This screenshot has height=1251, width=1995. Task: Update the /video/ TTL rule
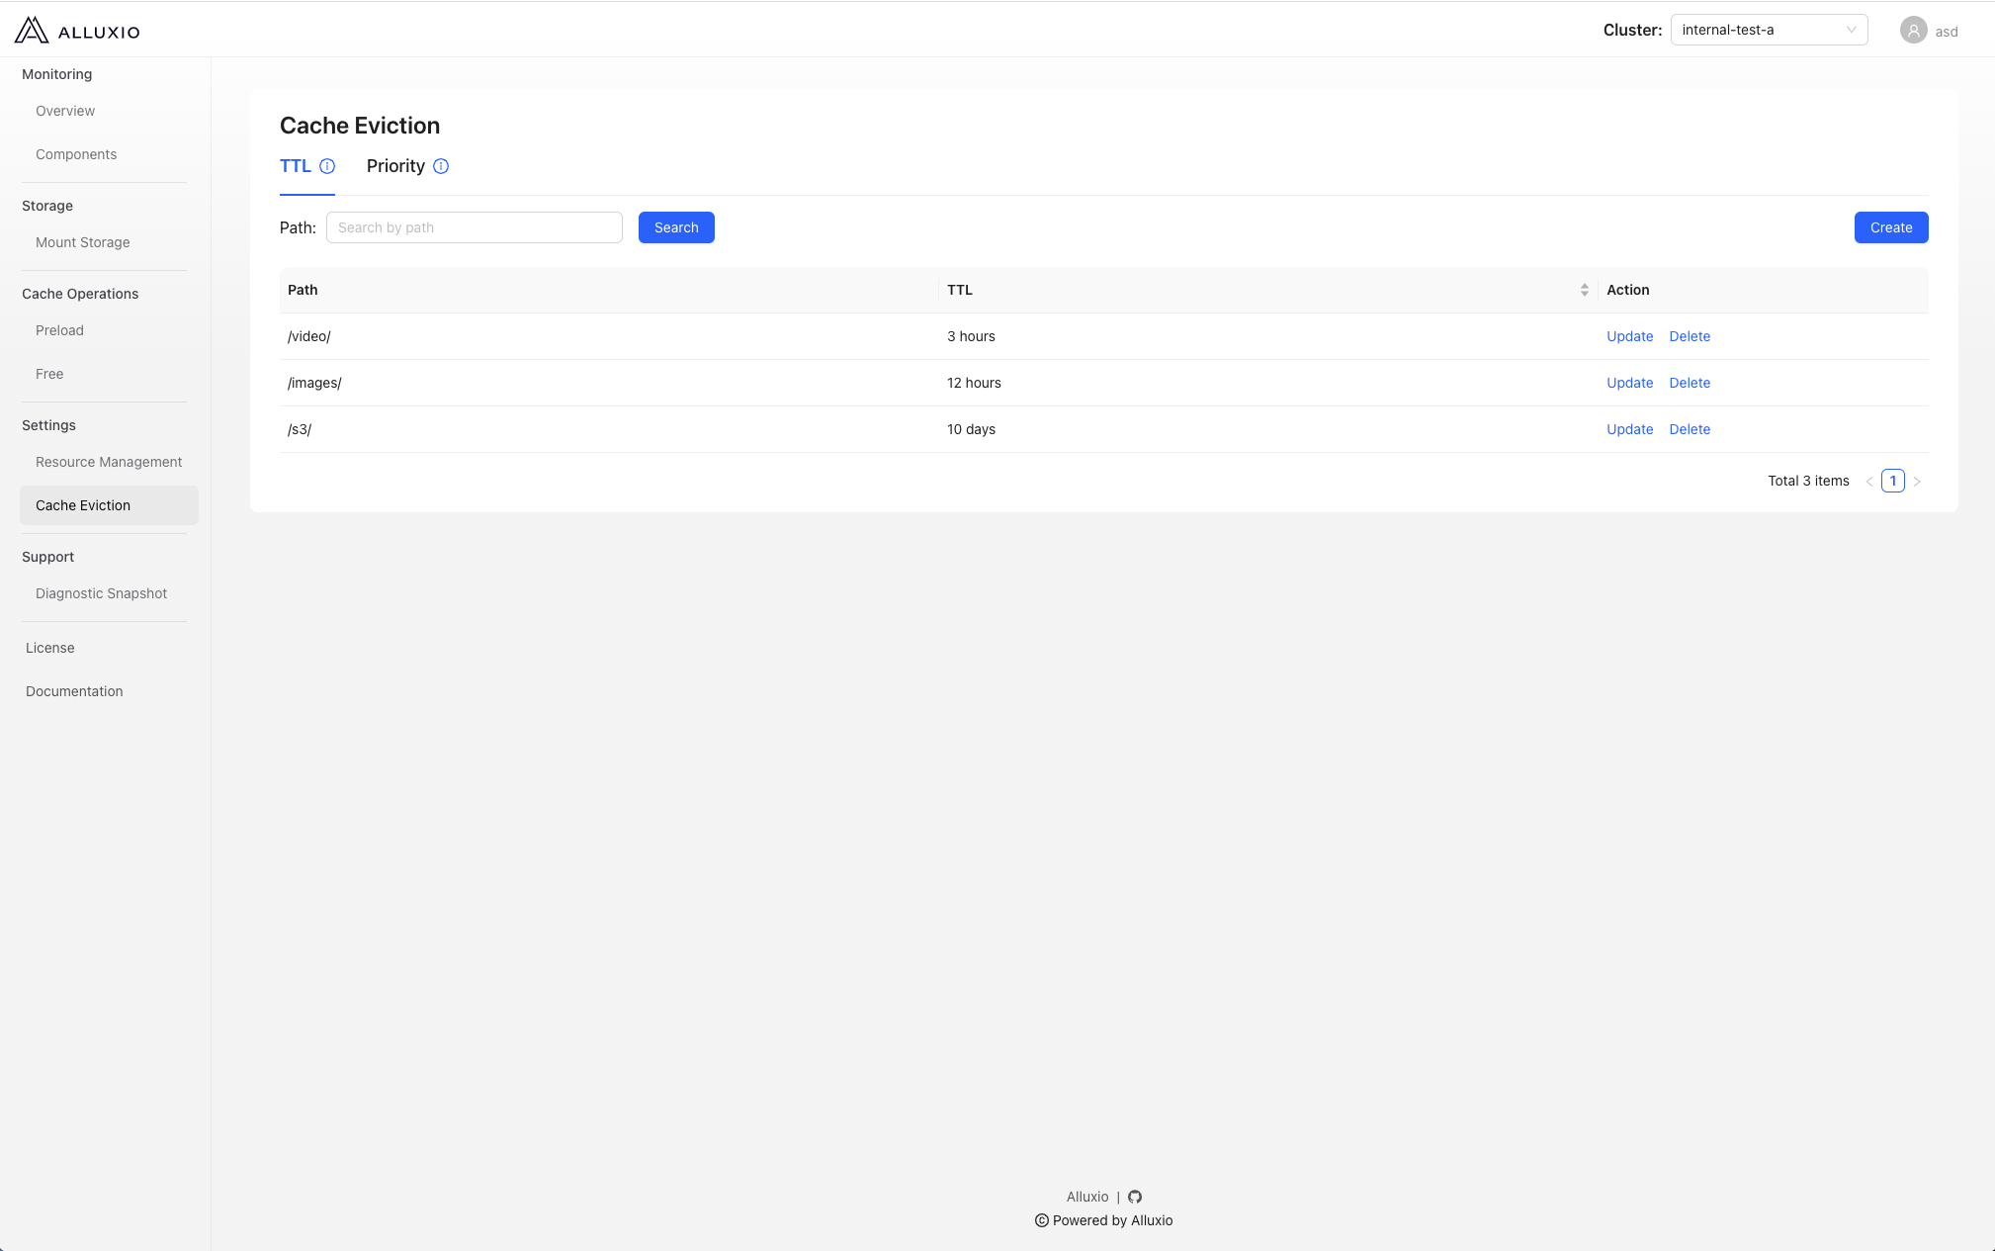[1629, 336]
